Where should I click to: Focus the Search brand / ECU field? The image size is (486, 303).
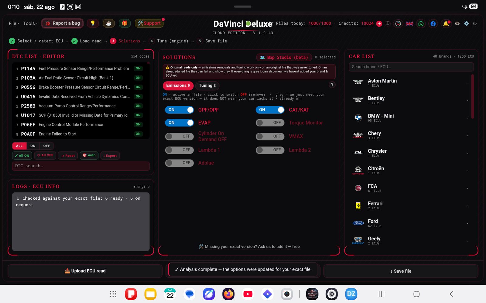(x=411, y=67)
